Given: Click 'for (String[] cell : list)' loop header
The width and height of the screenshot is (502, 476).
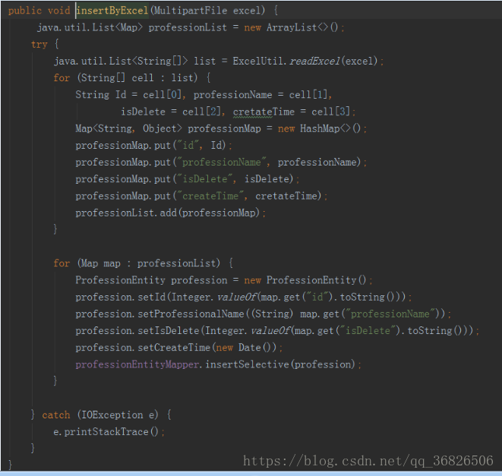Looking at the screenshot, I should 125,77.
